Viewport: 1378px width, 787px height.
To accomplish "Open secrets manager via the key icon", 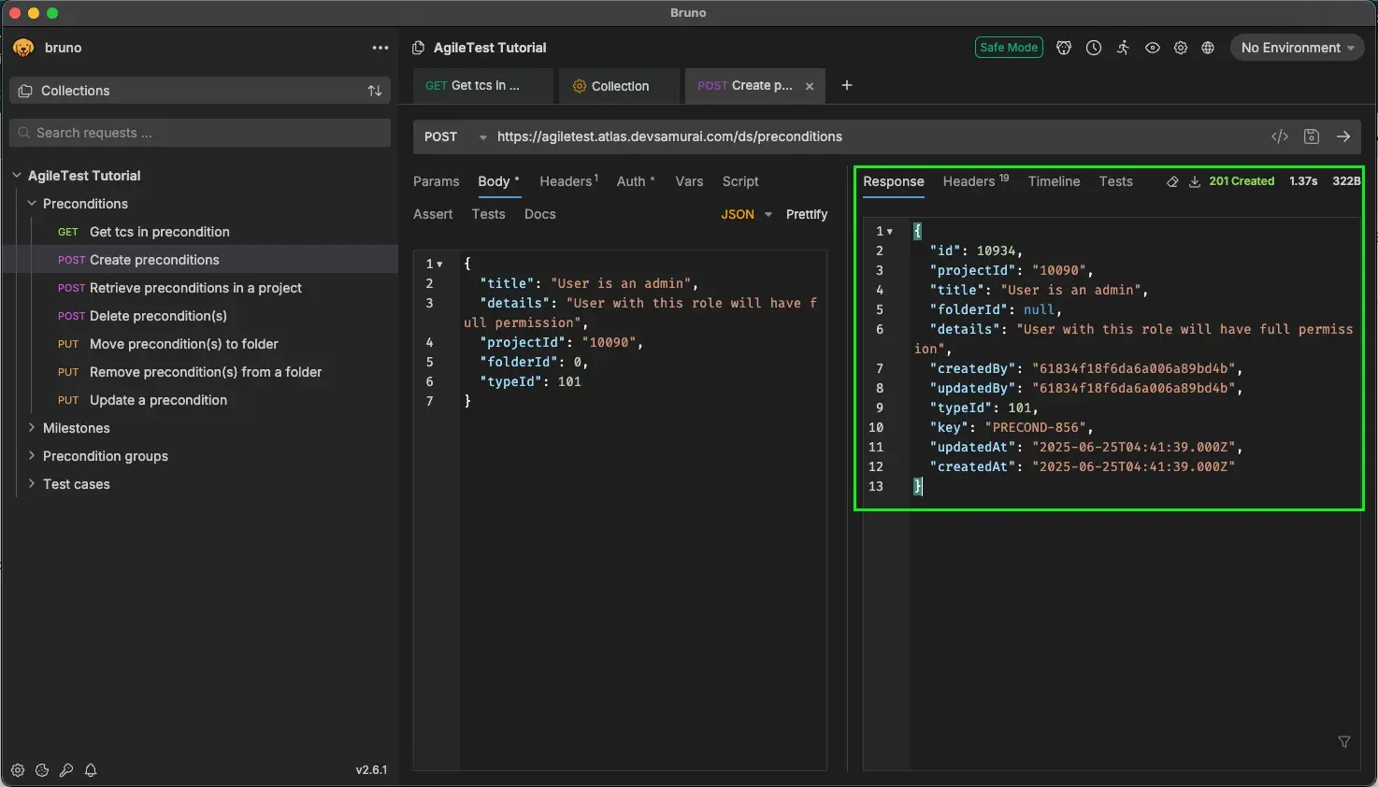I will [65, 771].
